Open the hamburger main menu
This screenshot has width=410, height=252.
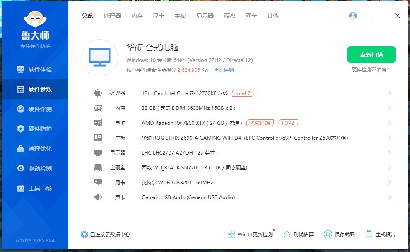[x=369, y=16]
